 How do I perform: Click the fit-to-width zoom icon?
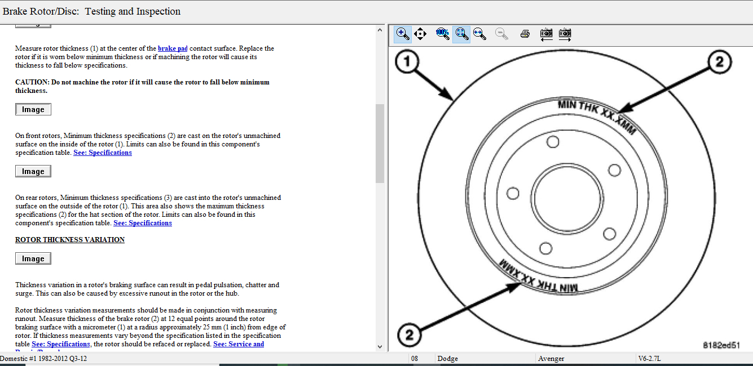tap(480, 34)
